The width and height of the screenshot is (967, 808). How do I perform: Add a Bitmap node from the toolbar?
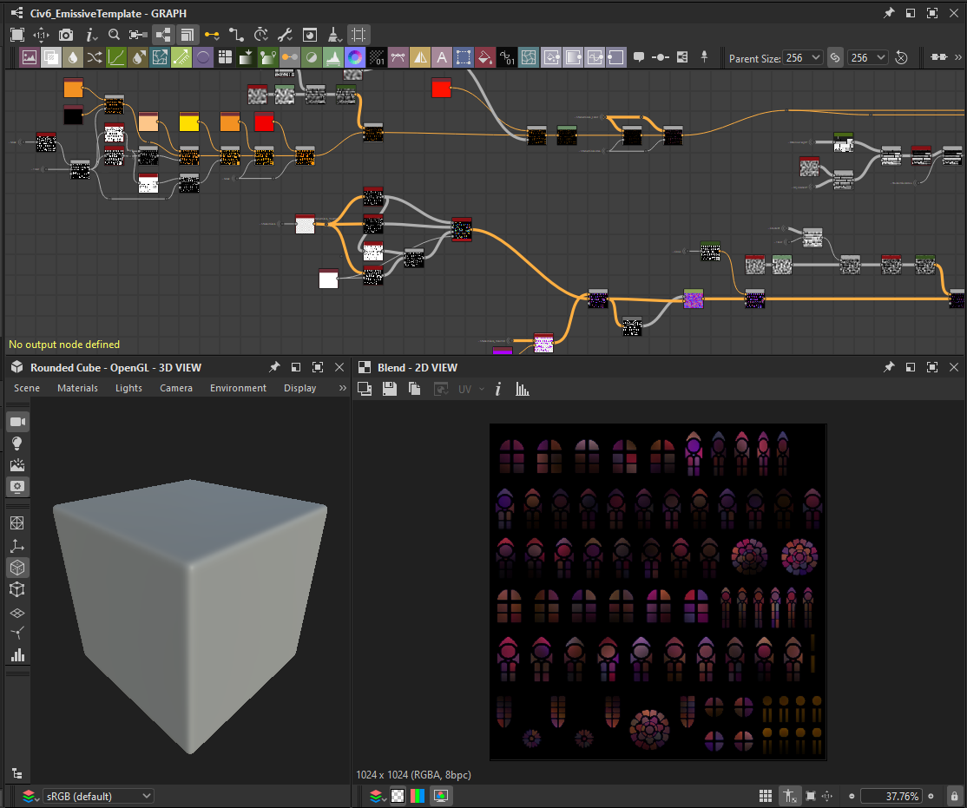point(30,57)
